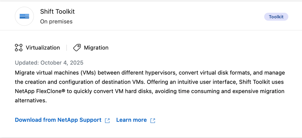Click the Shift Toolkit server icon
Image resolution: width=302 pixels, height=138 pixels.
click(x=24, y=16)
